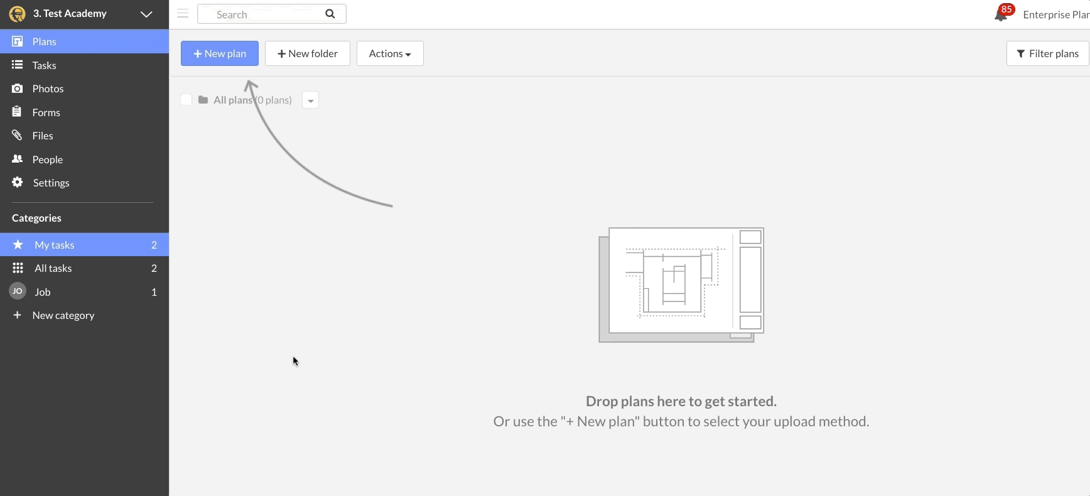Viewport: 1090px width, 496px height.
Task: Click the Test Academy project logo icon
Action: coord(17,14)
